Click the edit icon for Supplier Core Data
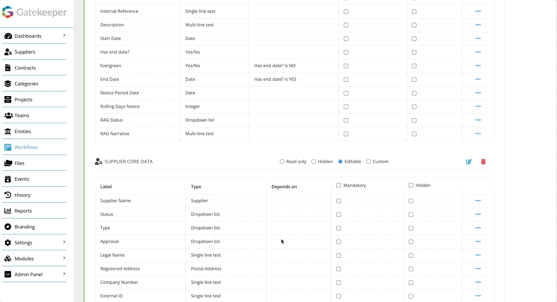The width and height of the screenshot is (557, 302). pos(469,162)
